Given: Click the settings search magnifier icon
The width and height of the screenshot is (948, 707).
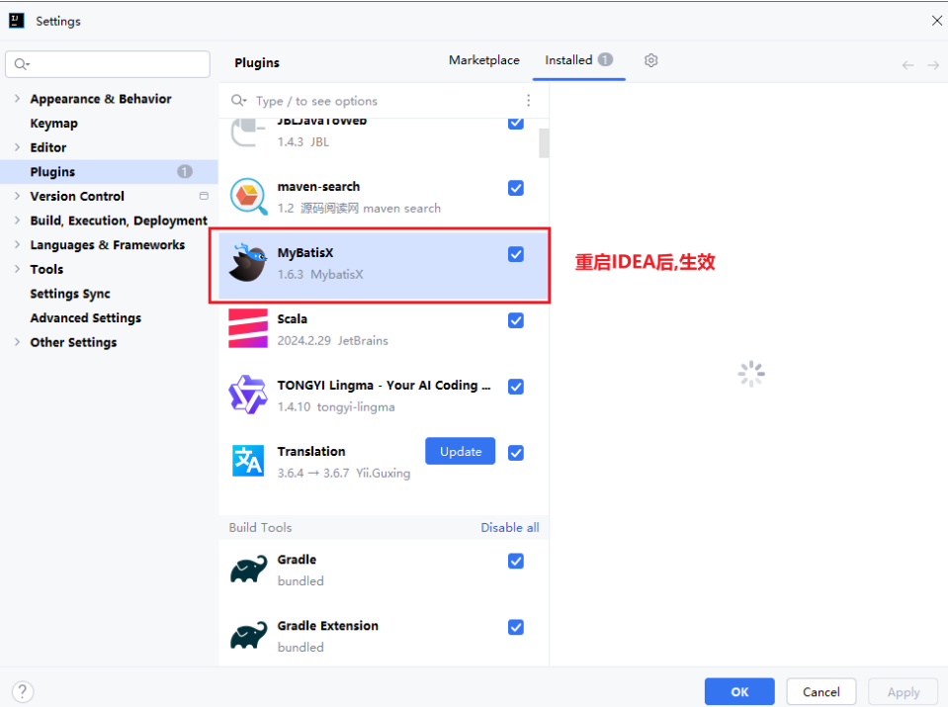Looking at the screenshot, I should click(x=22, y=64).
